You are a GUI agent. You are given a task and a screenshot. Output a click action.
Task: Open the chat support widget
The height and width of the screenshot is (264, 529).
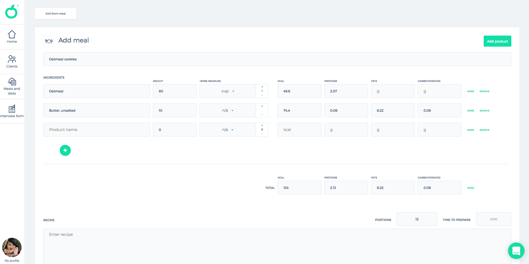[516, 251]
